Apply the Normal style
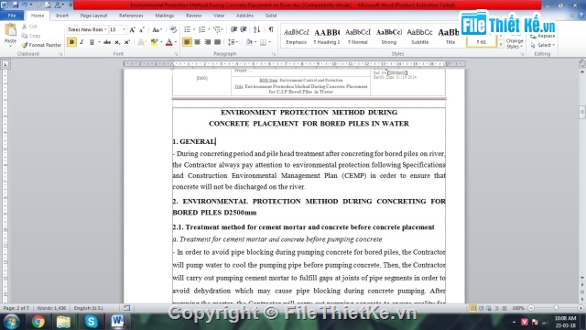 click(x=358, y=37)
